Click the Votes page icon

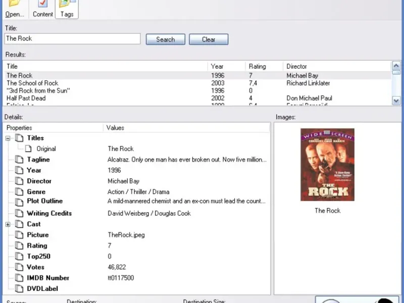pyautogui.click(x=19, y=267)
